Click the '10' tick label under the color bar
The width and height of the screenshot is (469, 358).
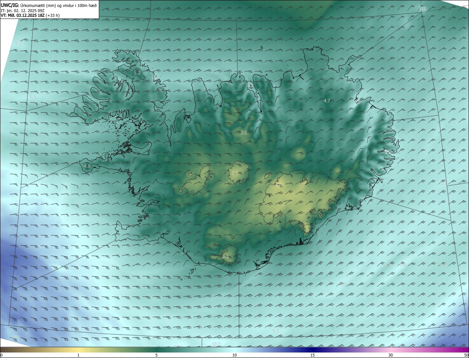(x=234, y=355)
